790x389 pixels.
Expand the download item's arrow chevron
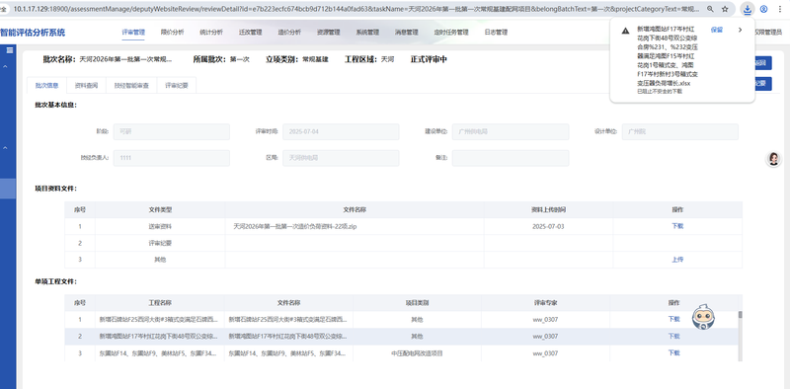coord(740,30)
